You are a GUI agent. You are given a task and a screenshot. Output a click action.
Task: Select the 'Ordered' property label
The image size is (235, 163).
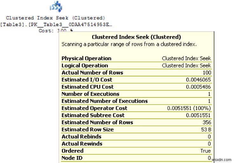(x=73, y=151)
